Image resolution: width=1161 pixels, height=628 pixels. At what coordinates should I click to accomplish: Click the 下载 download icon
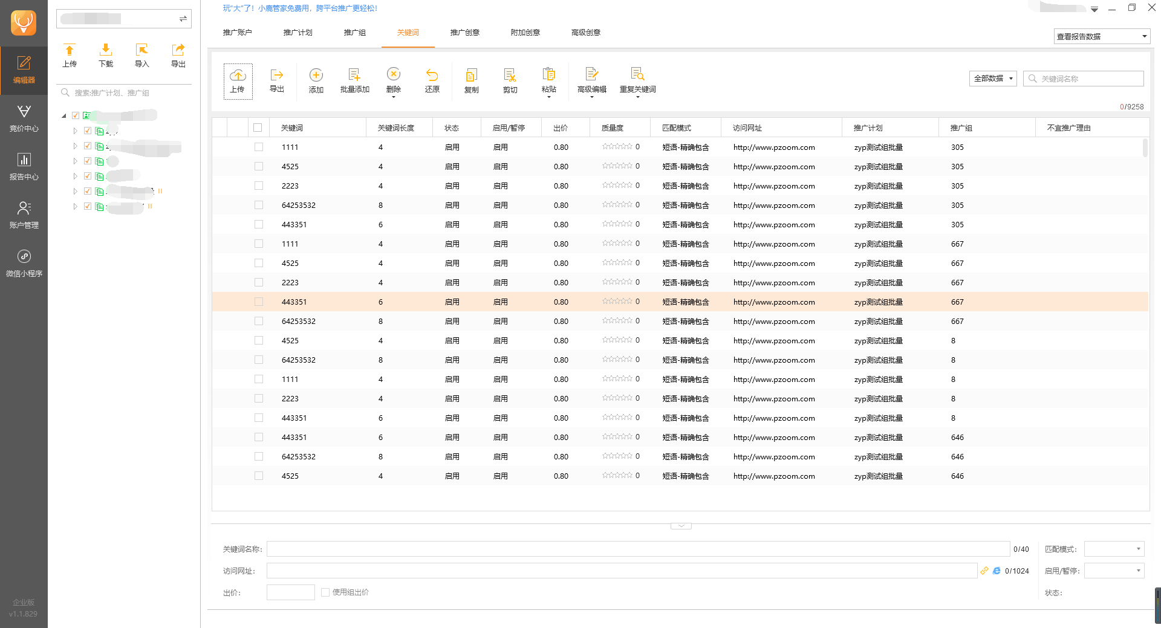tap(106, 55)
